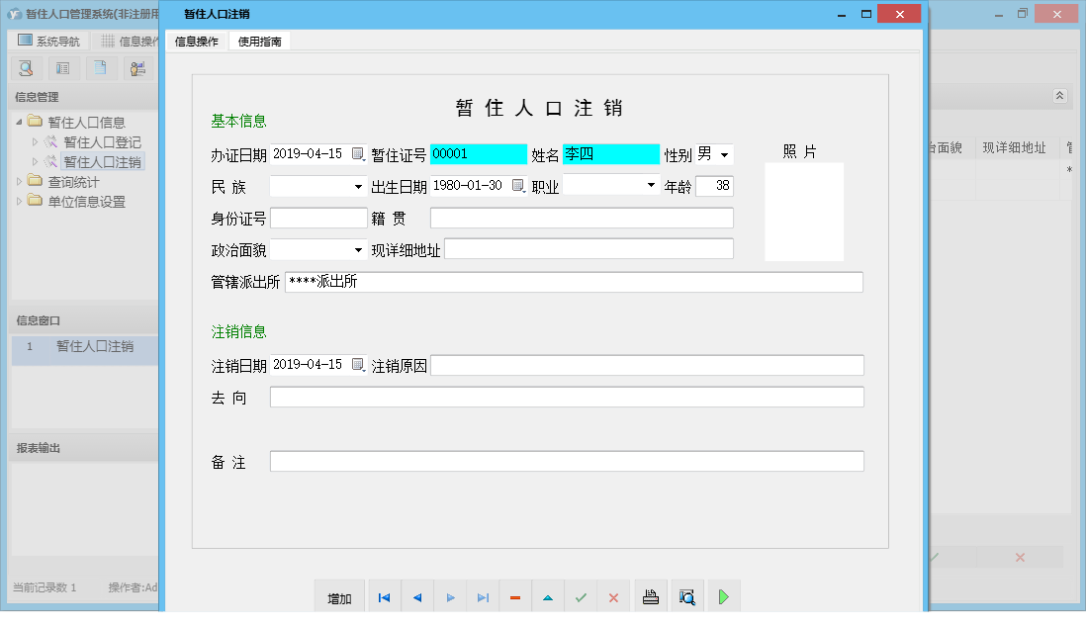Click the green run arrow icon
Viewport: 1086px width, 628px height.
coord(723,596)
